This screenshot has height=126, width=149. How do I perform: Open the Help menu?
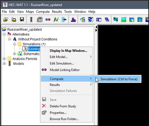[92, 12]
